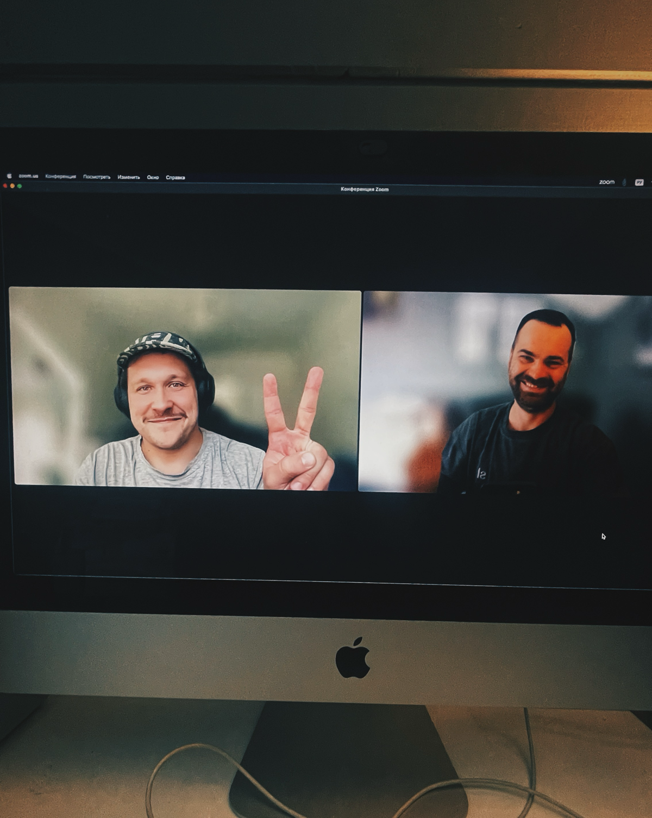Click the shirt logo in right video

pos(481,474)
